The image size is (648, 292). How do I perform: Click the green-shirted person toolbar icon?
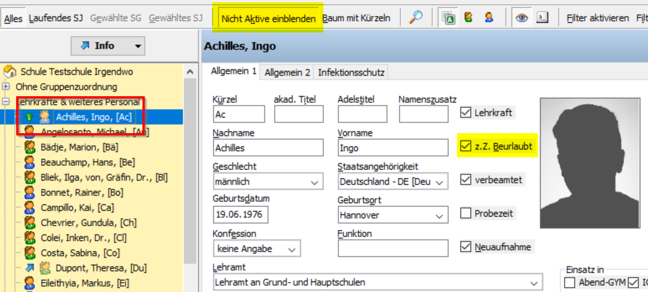coord(468,18)
